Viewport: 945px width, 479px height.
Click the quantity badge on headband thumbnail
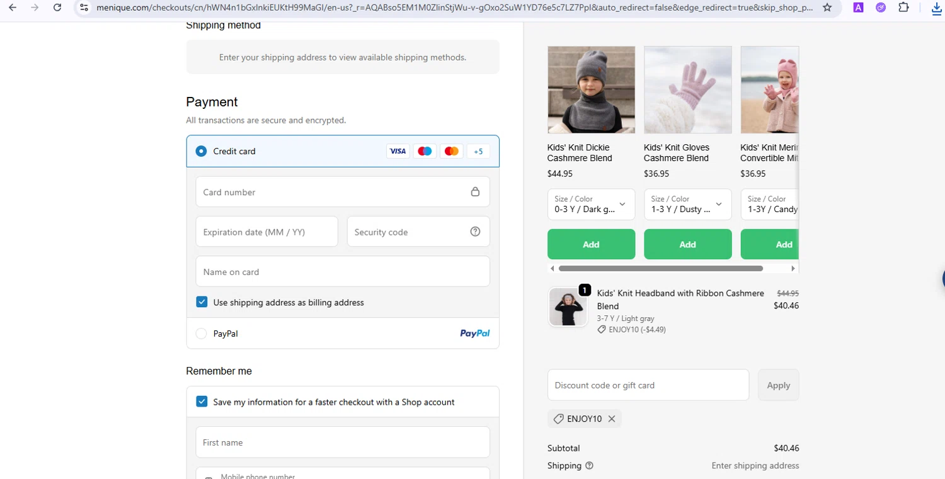[584, 290]
